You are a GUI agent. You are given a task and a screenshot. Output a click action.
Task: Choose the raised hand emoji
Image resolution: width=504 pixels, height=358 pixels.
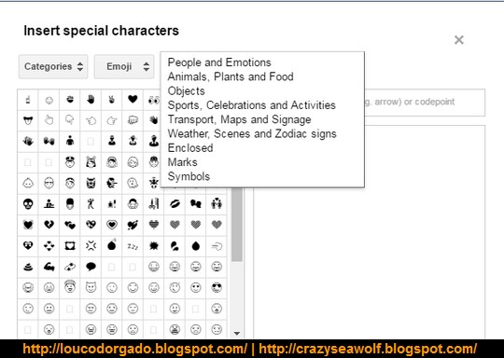click(x=91, y=100)
